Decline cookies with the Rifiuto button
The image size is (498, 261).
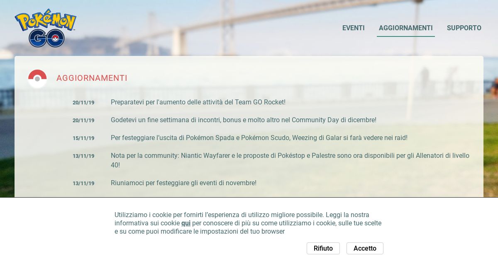323,249
